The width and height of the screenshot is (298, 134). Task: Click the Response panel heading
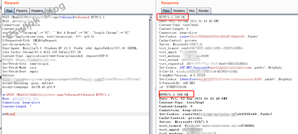pos(170,3)
